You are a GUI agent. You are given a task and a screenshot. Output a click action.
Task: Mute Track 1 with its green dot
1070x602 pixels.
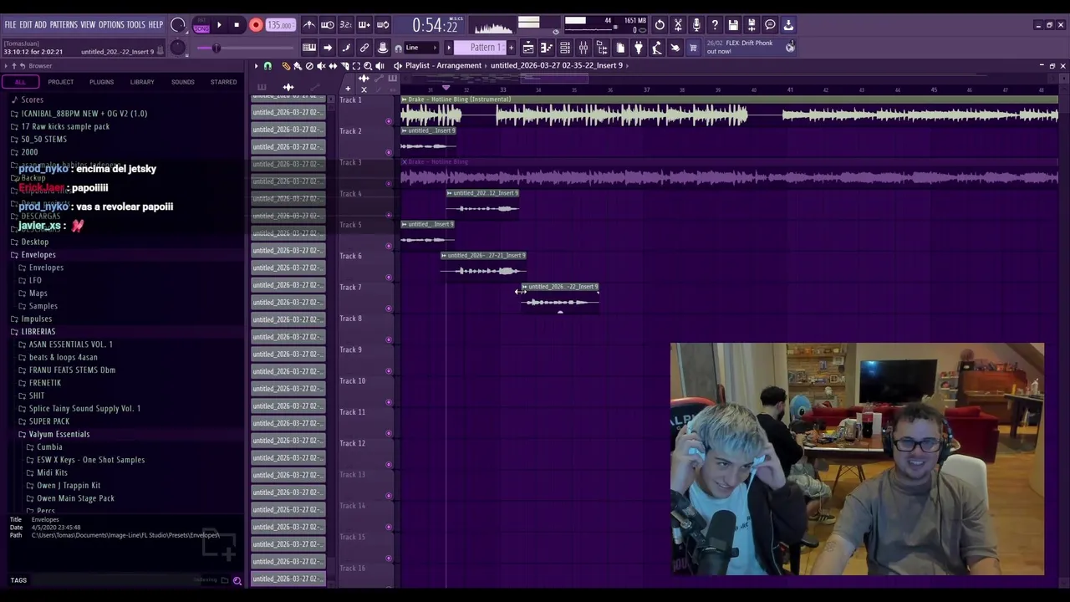click(x=389, y=120)
